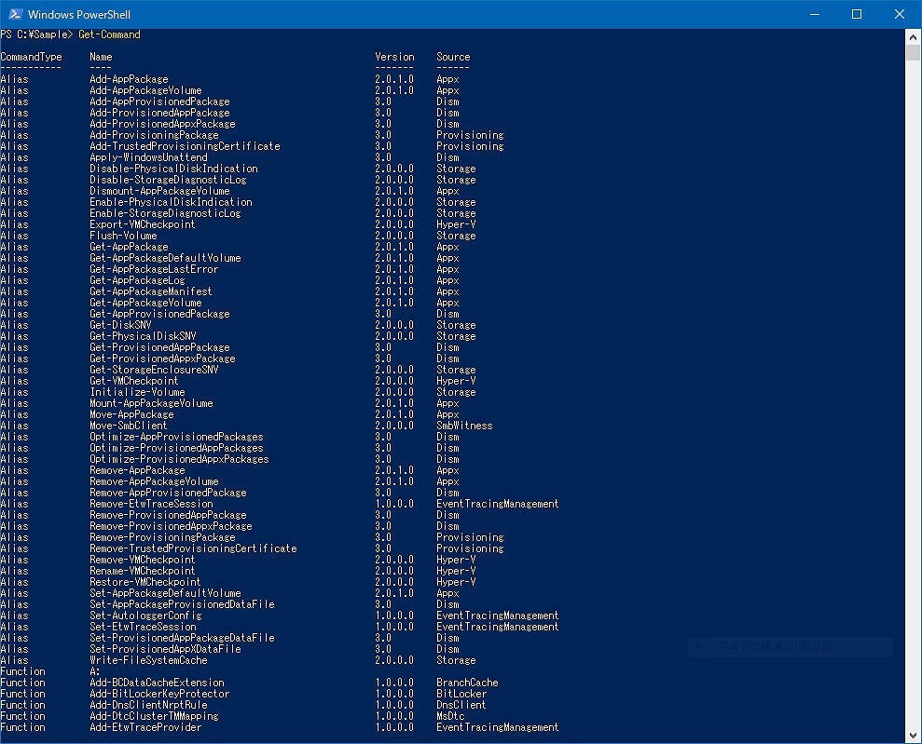
Task: Click the Add-DnsClientNrptRule entry
Action: (x=149, y=705)
